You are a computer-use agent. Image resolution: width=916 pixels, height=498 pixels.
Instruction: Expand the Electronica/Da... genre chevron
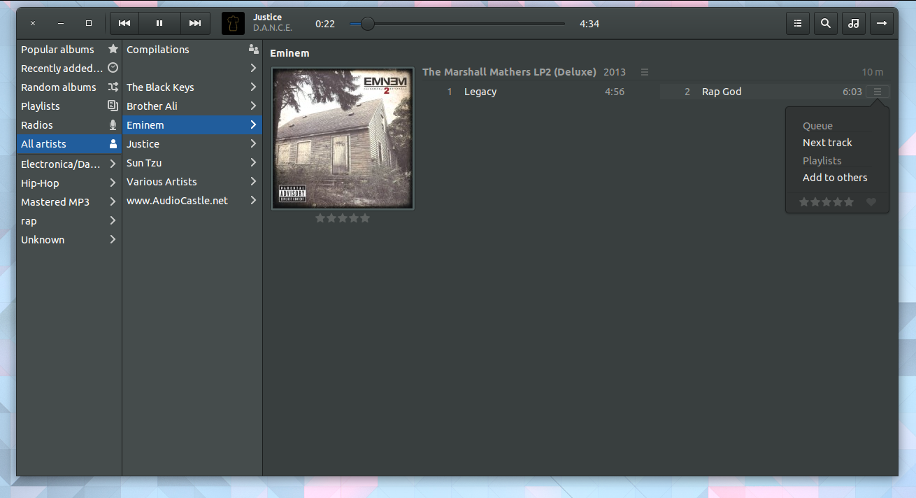pos(113,164)
